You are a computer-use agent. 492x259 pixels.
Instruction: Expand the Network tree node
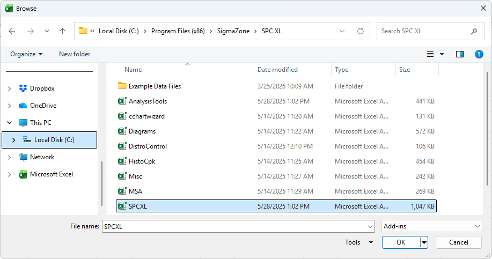(10, 157)
